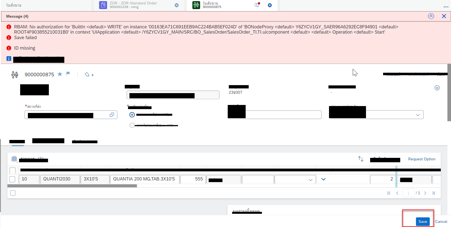Add a tag to the sales order

(89, 75)
